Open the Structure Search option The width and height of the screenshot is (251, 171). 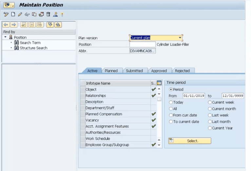[33, 48]
